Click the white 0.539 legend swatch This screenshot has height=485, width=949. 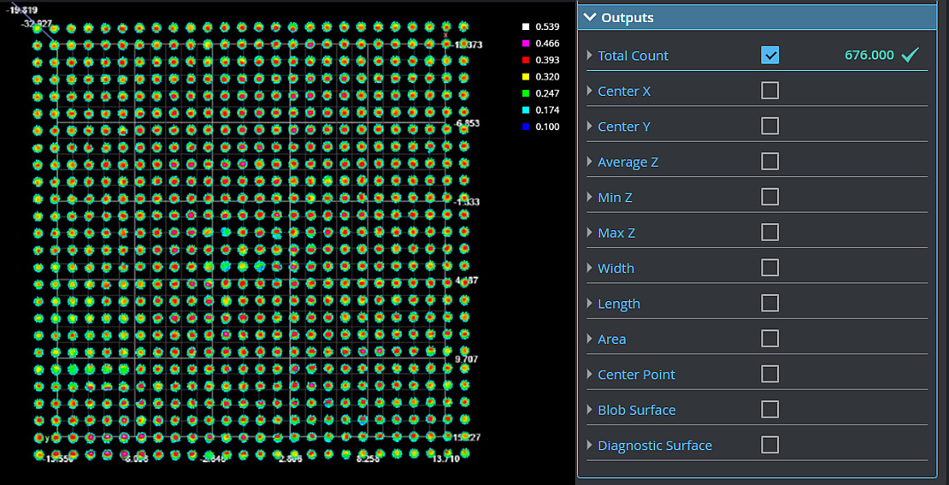(526, 27)
